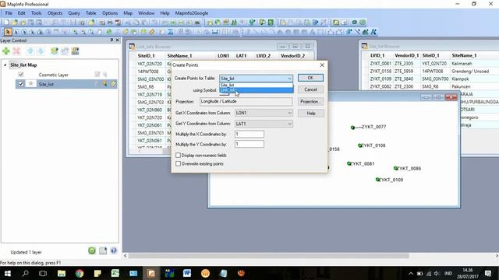Close the Create Points dialog
499x280 pixels.
[x=322, y=65]
